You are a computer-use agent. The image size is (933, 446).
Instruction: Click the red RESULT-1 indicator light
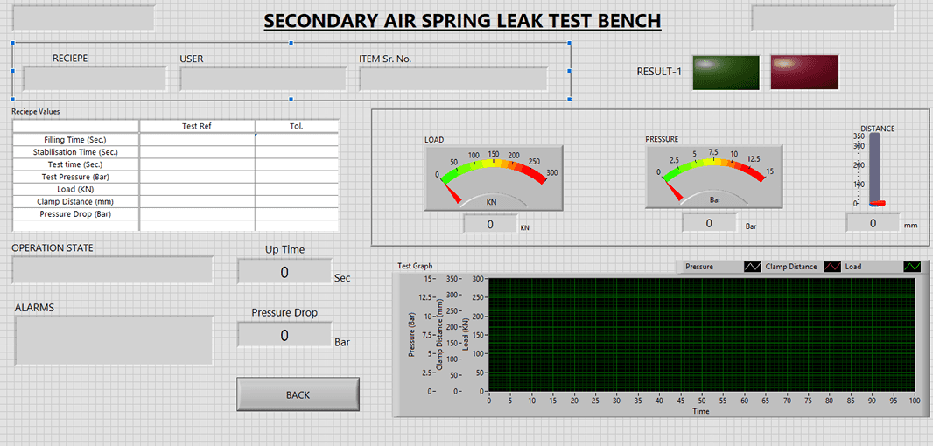tap(804, 73)
